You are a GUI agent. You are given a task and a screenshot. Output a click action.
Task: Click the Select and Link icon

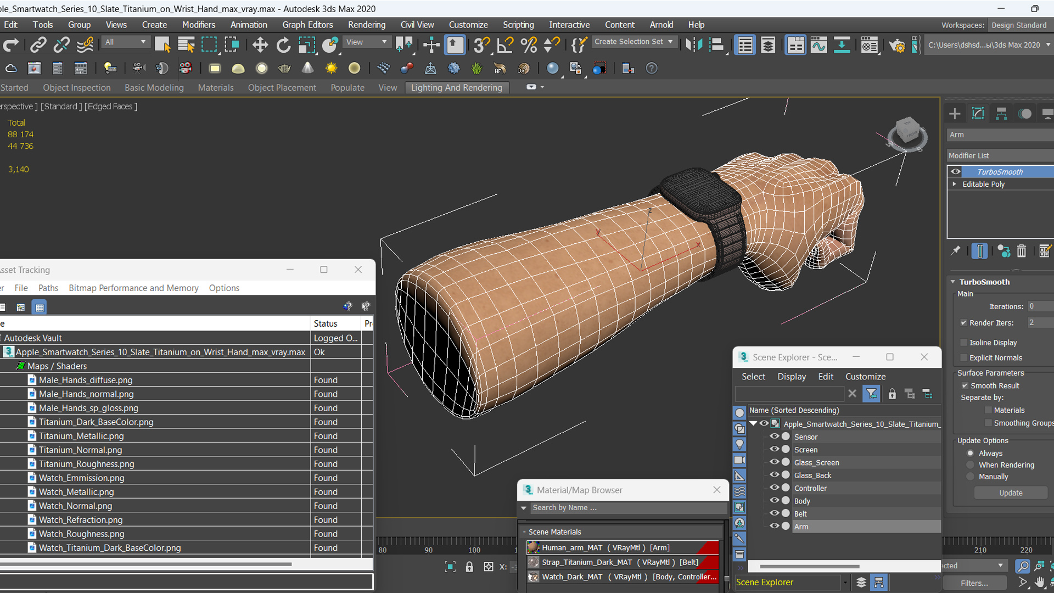tap(38, 44)
